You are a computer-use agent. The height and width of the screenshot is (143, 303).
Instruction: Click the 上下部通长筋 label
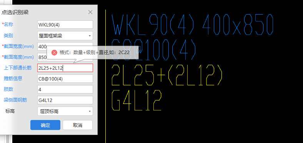click(x=18, y=68)
